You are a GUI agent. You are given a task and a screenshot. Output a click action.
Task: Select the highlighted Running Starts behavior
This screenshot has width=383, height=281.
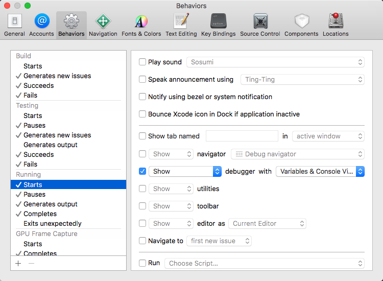click(68, 184)
